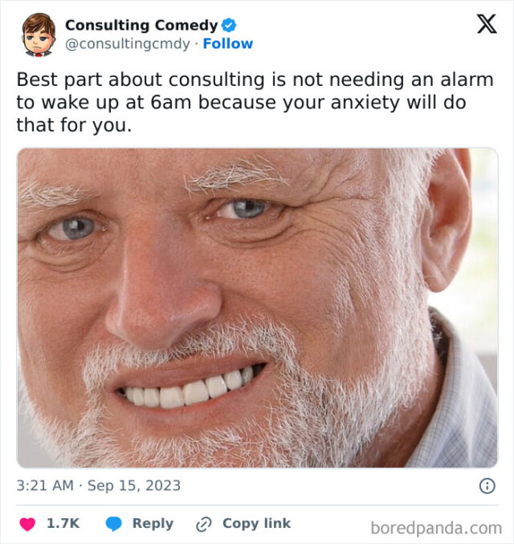Click the blue verified badge
Viewport: 514px width, 544px height.
(229, 26)
